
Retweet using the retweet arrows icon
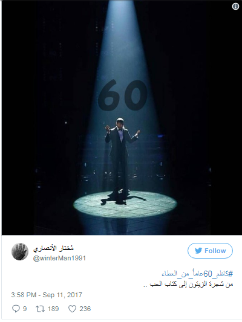point(40,309)
